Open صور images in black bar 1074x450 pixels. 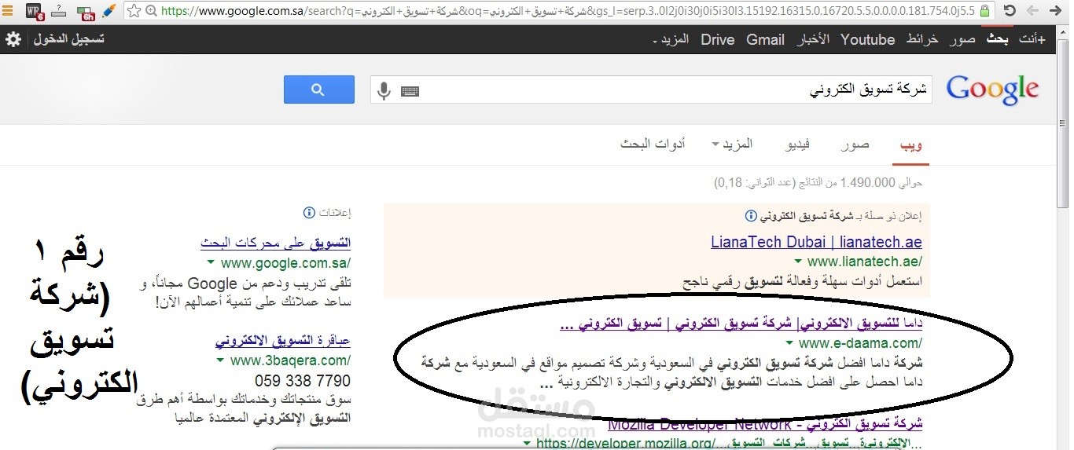pyautogui.click(x=962, y=39)
